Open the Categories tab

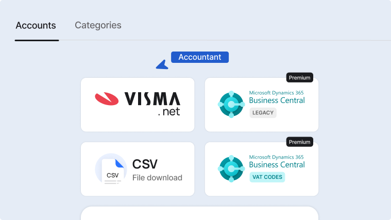click(98, 25)
